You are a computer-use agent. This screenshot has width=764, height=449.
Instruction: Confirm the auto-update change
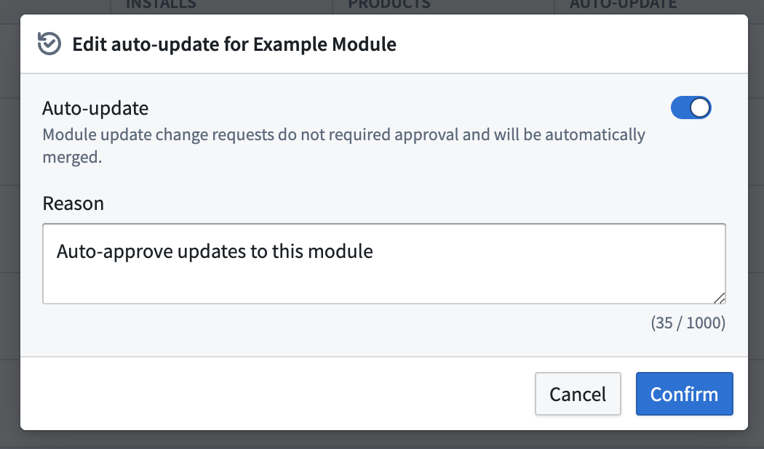pos(684,394)
